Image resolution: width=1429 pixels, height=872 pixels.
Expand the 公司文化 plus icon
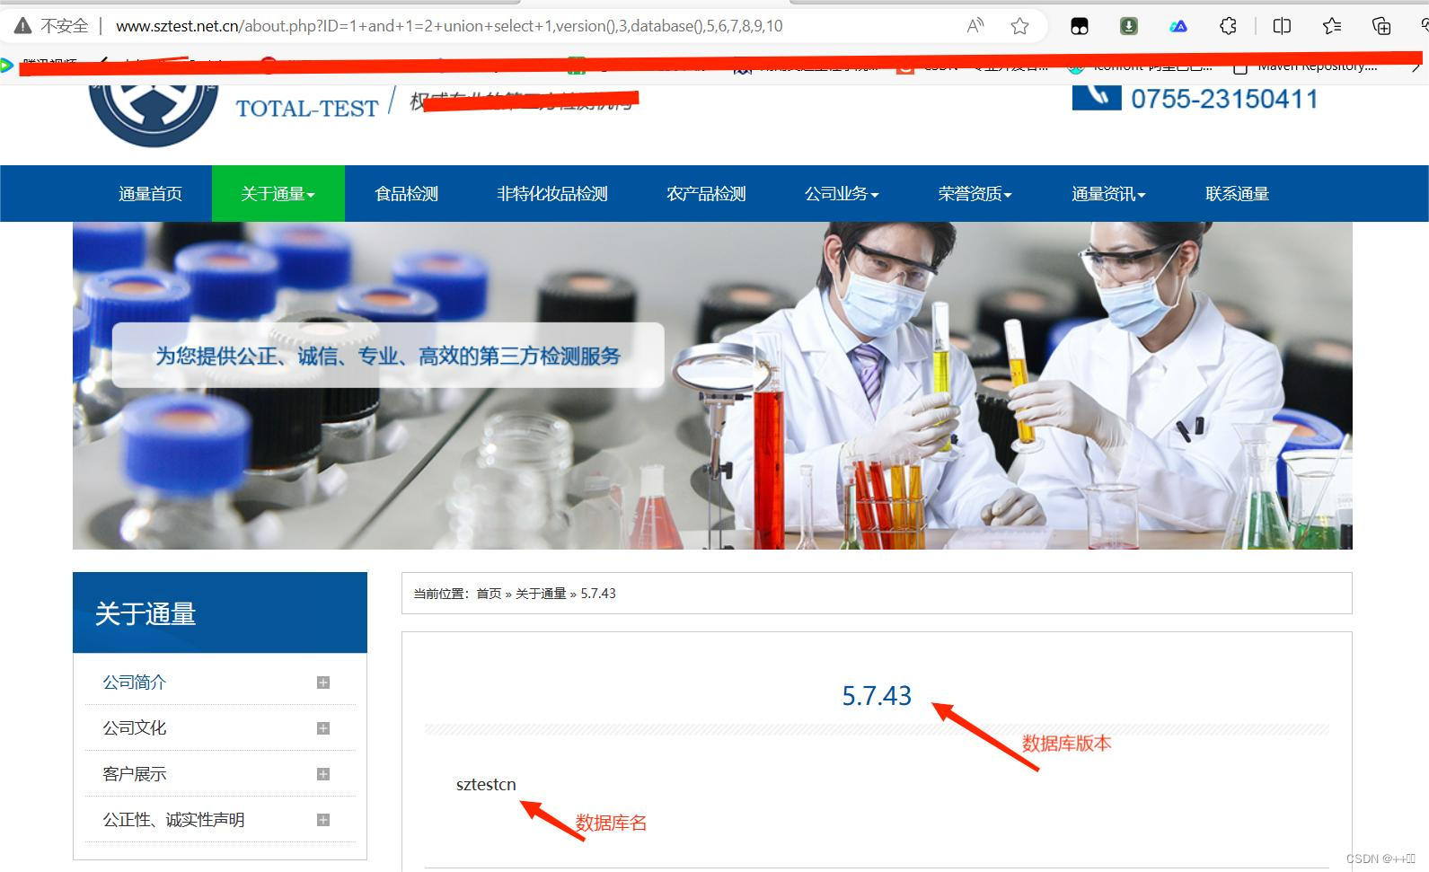coord(323,728)
